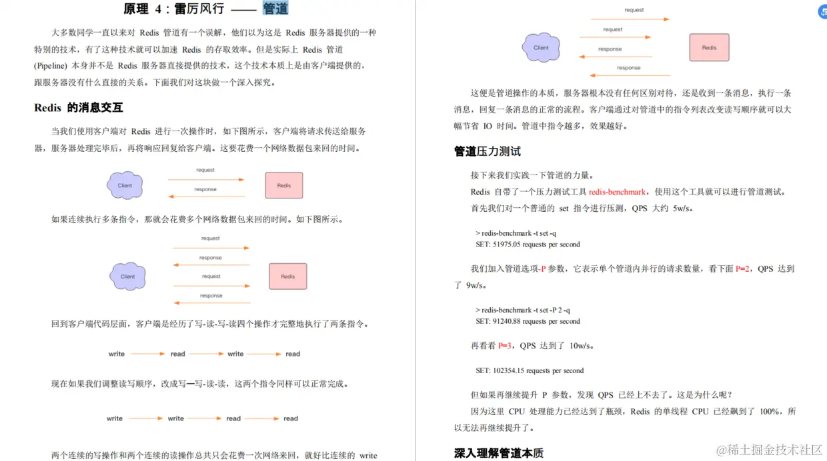The height and width of the screenshot is (461, 827).
Task: Click the command '> redis-benchmark -t set -P 2 -q'
Action: tap(523, 310)
